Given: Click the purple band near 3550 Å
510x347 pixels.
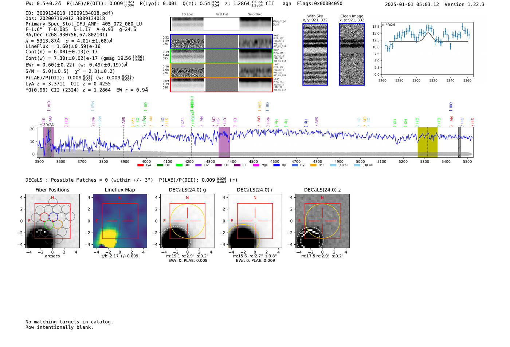Looking at the screenshot, I should click(48, 142).
